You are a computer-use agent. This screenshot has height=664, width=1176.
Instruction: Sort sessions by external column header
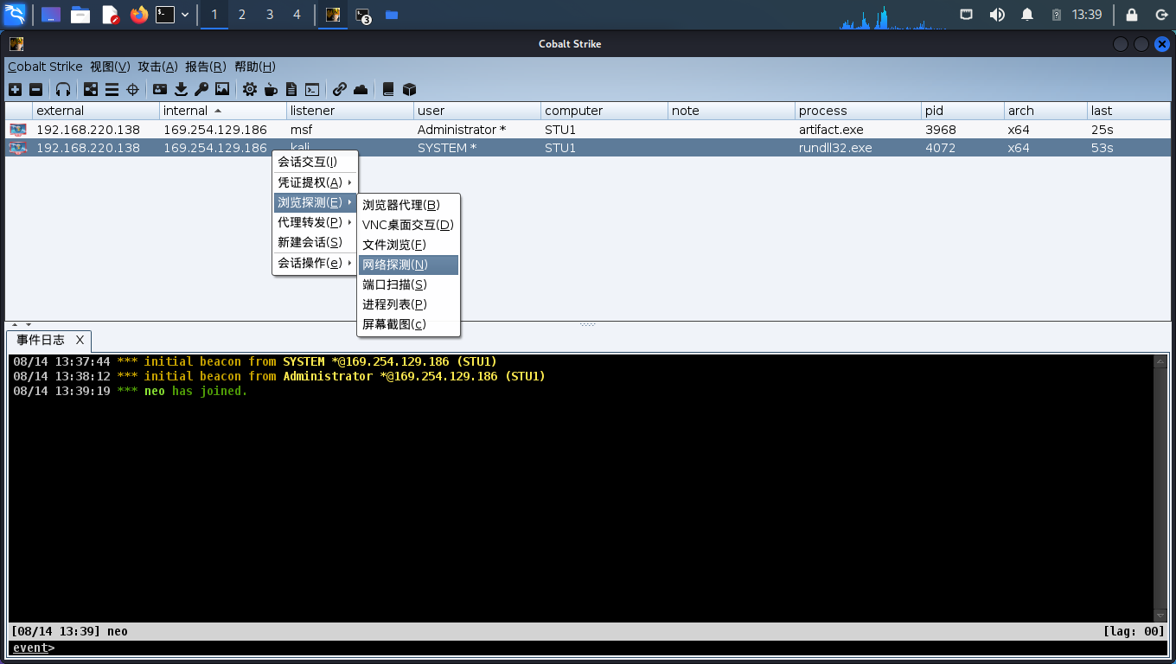pos(96,111)
